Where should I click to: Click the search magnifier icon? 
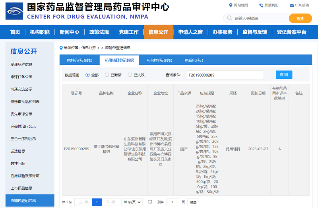[230, 18]
